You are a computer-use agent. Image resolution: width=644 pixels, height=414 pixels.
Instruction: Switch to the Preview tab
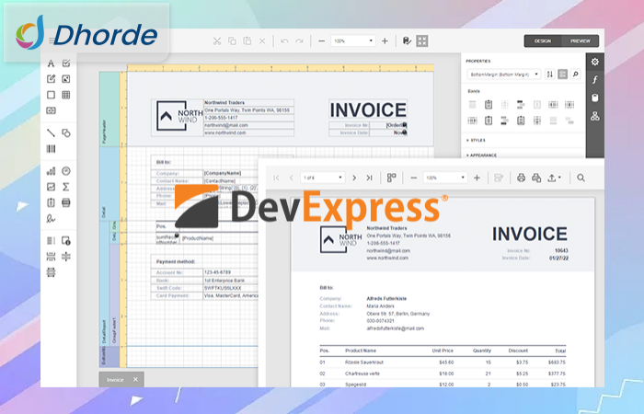click(x=581, y=40)
